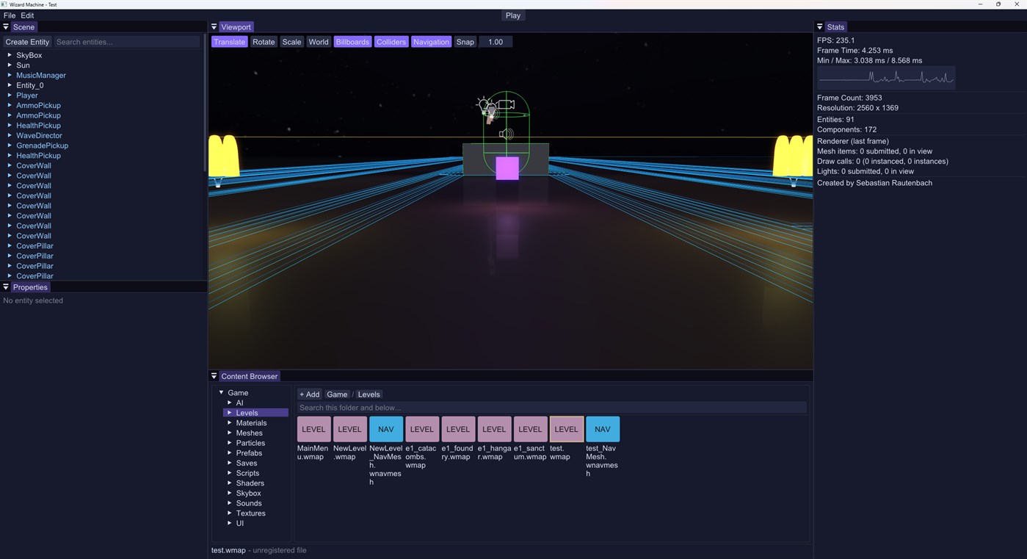
Task: Switch to the Rotate gizmo mode
Action: pos(264,42)
